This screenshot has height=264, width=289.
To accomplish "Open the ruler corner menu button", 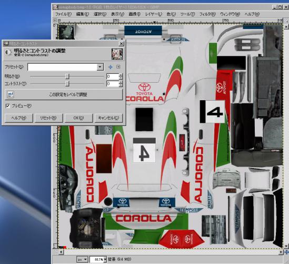I will 55,21.
